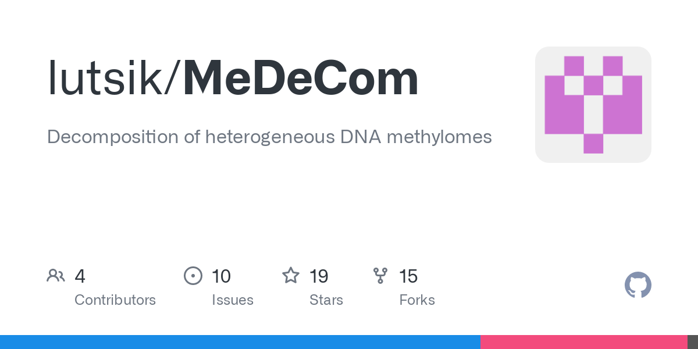Viewport: 698px width, 349px height.
Task: Click the issue count 10
Action: tap(221, 276)
